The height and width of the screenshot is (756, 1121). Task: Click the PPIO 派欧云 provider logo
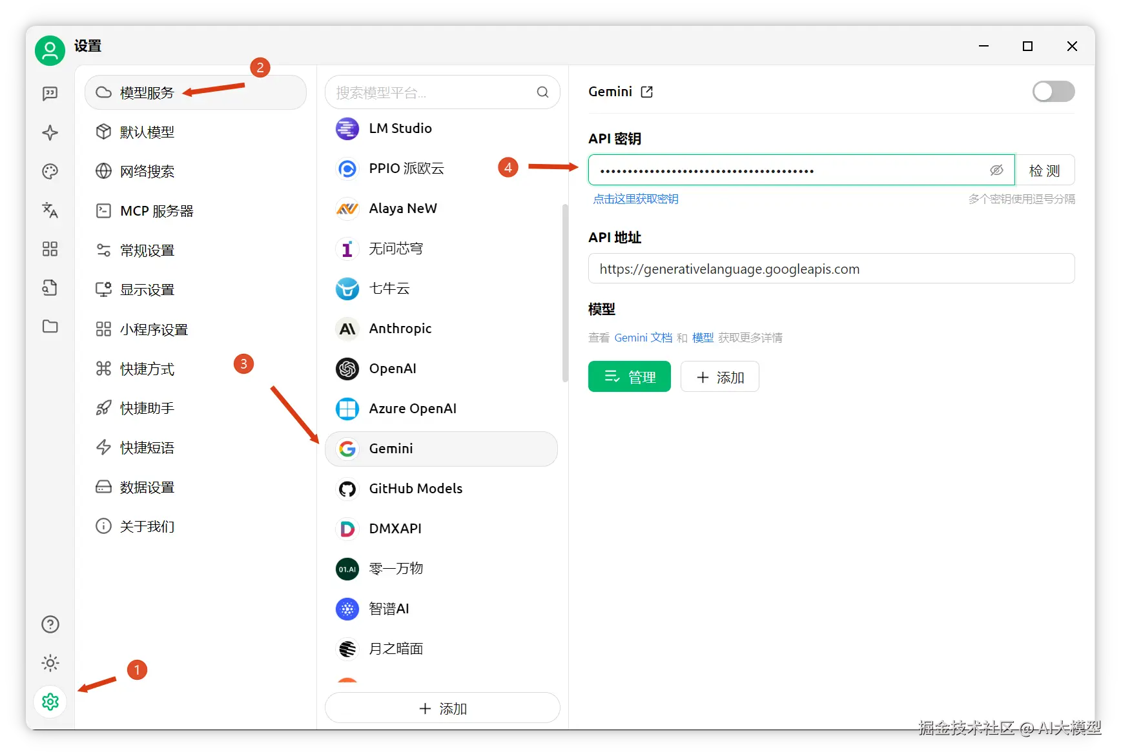tap(347, 169)
